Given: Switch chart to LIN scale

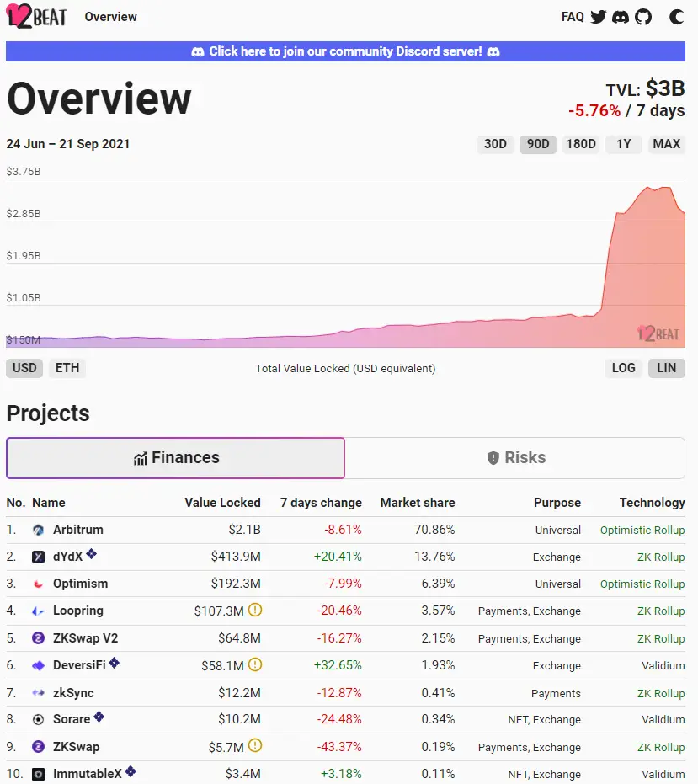Looking at the screenshot, I should click(x=667, y=368).
